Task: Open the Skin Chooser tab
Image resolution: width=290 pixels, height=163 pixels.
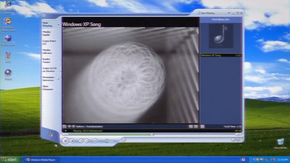Action: 48,87
